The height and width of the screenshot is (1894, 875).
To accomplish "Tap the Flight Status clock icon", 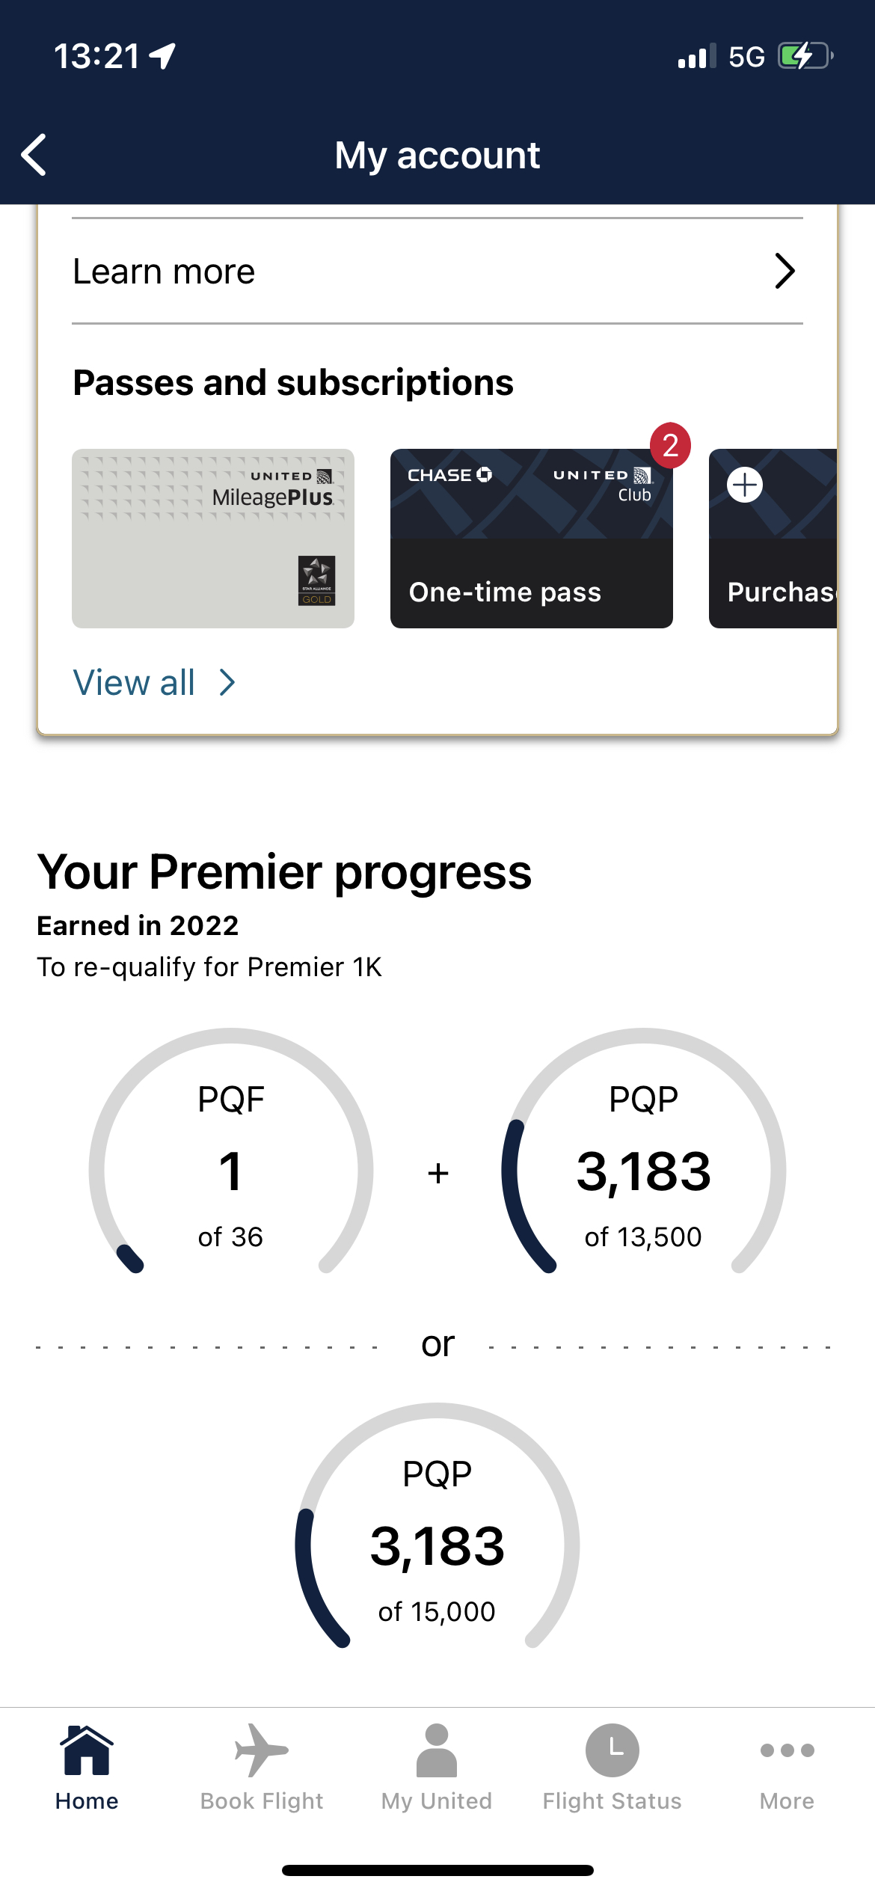I will point(612,1750).
